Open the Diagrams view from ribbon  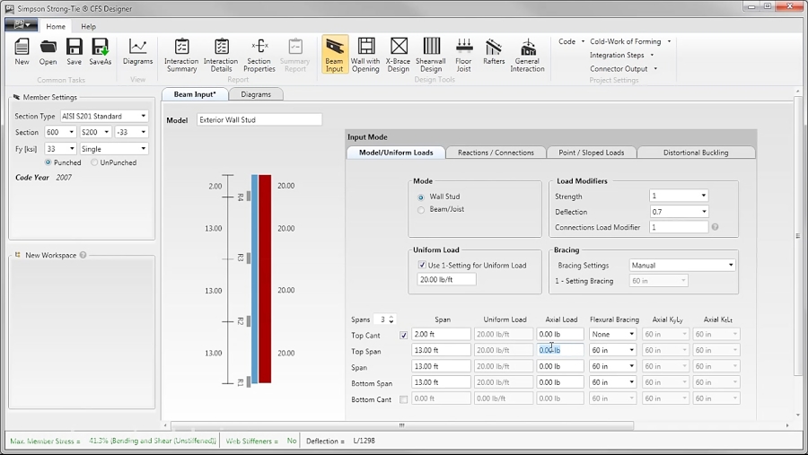pyautogui.click(x=137, y=52)
